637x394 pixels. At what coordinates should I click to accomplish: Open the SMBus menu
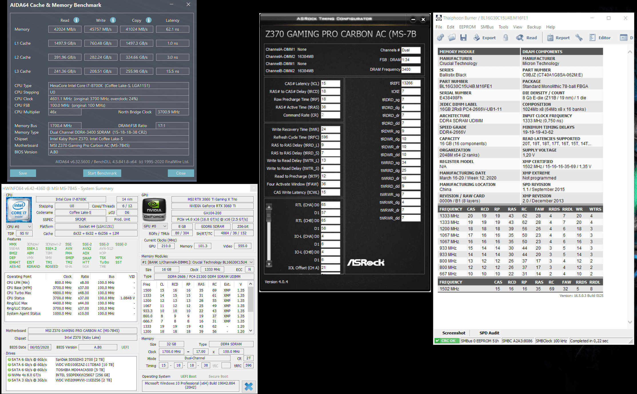coord(487,27)
